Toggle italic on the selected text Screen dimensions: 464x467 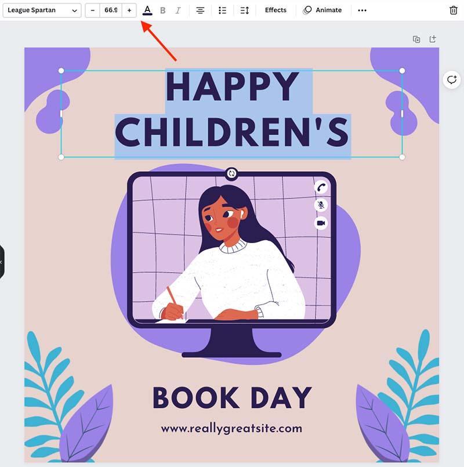point(178,10)
